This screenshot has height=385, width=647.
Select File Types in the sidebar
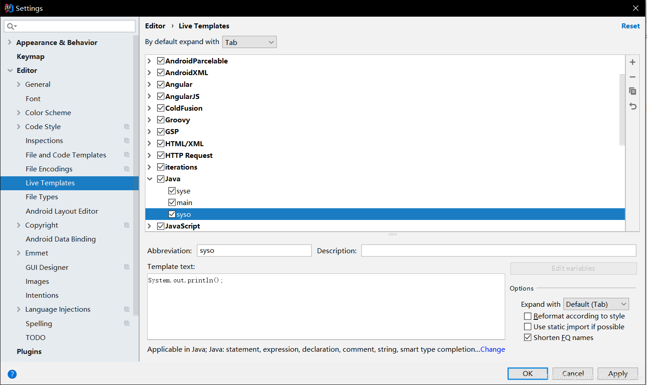tap(42, 197)
